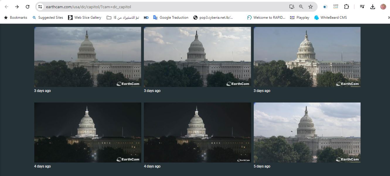Bookmark this page with the star icon
The width and height of the screenshot is (390, 176).
[311, 7]
